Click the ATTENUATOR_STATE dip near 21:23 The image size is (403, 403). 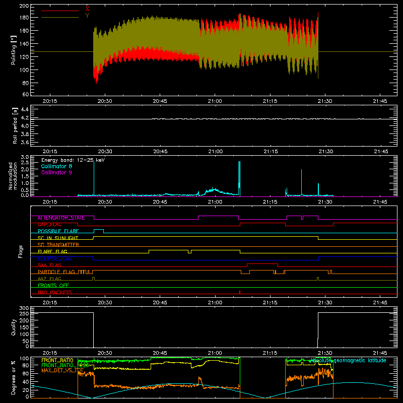point(302,218)
